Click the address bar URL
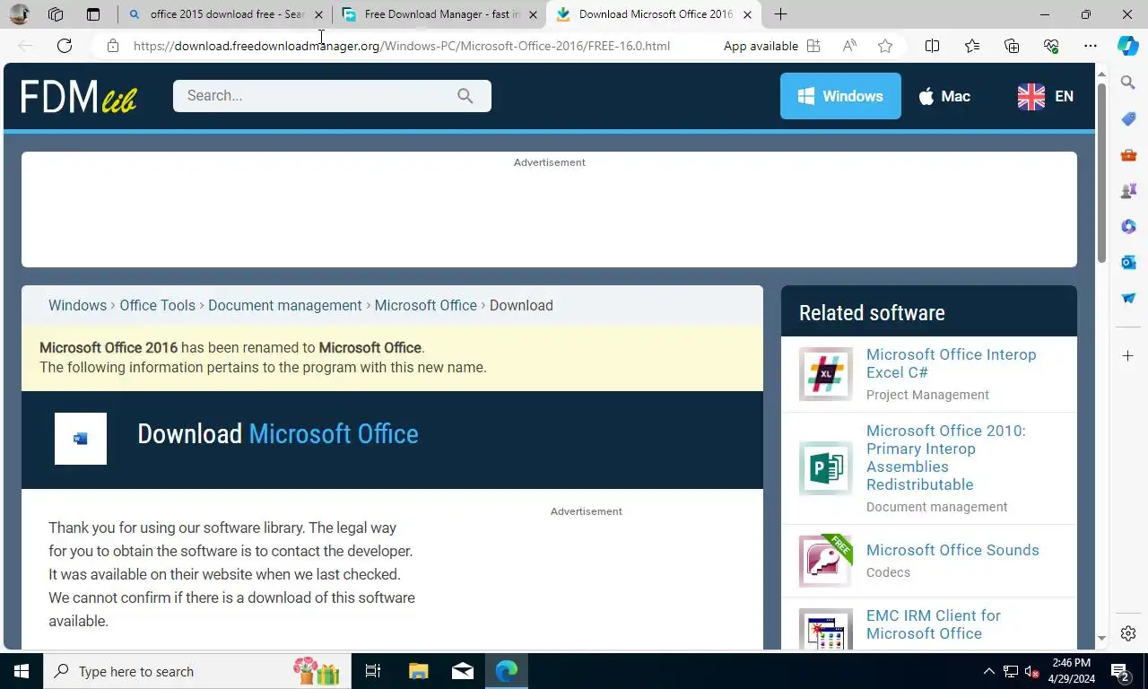Image resolution: width=1148 pixels, height=689 pixels. tap(402, 46)
